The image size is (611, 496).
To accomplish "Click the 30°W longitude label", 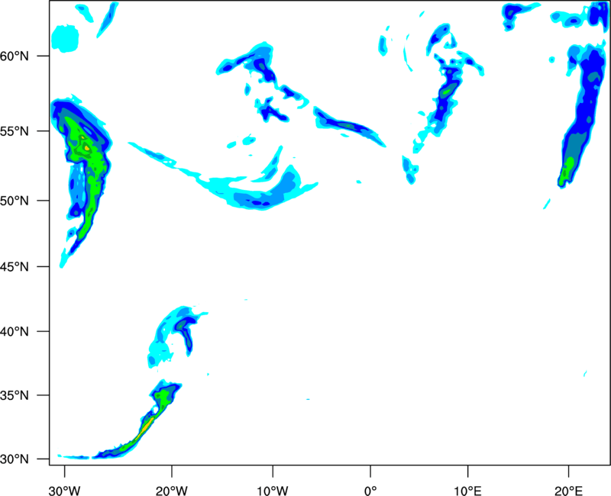I will pyautogui.click(x=65, y=491).
